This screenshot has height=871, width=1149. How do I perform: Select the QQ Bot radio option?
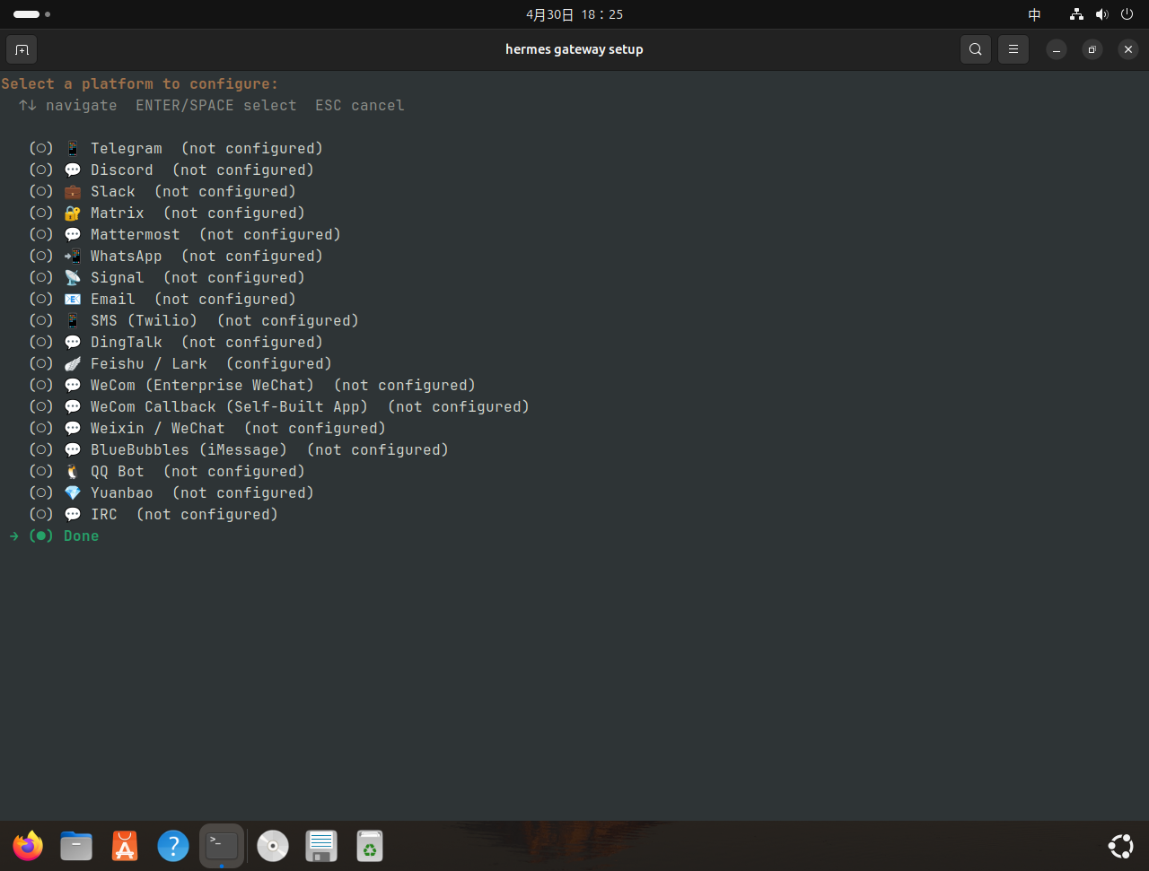click(41, 472)
